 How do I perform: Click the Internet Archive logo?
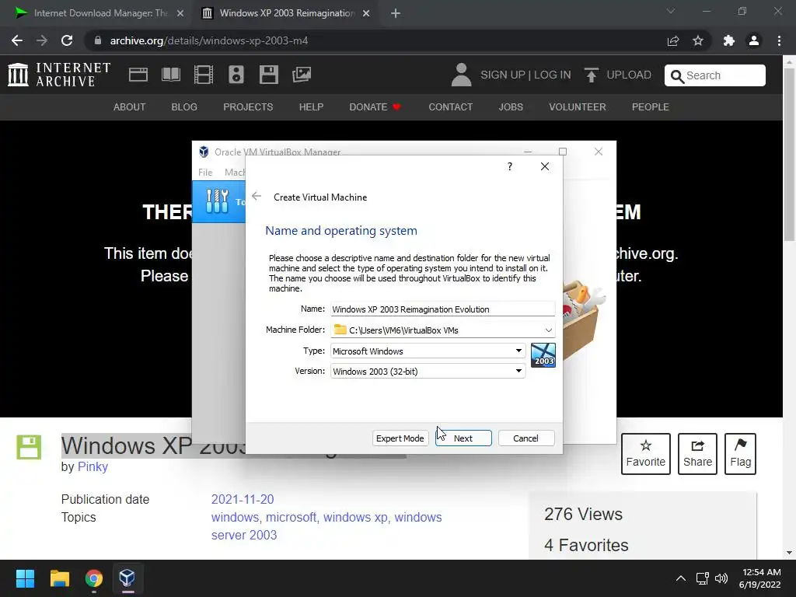click(59, 75)
